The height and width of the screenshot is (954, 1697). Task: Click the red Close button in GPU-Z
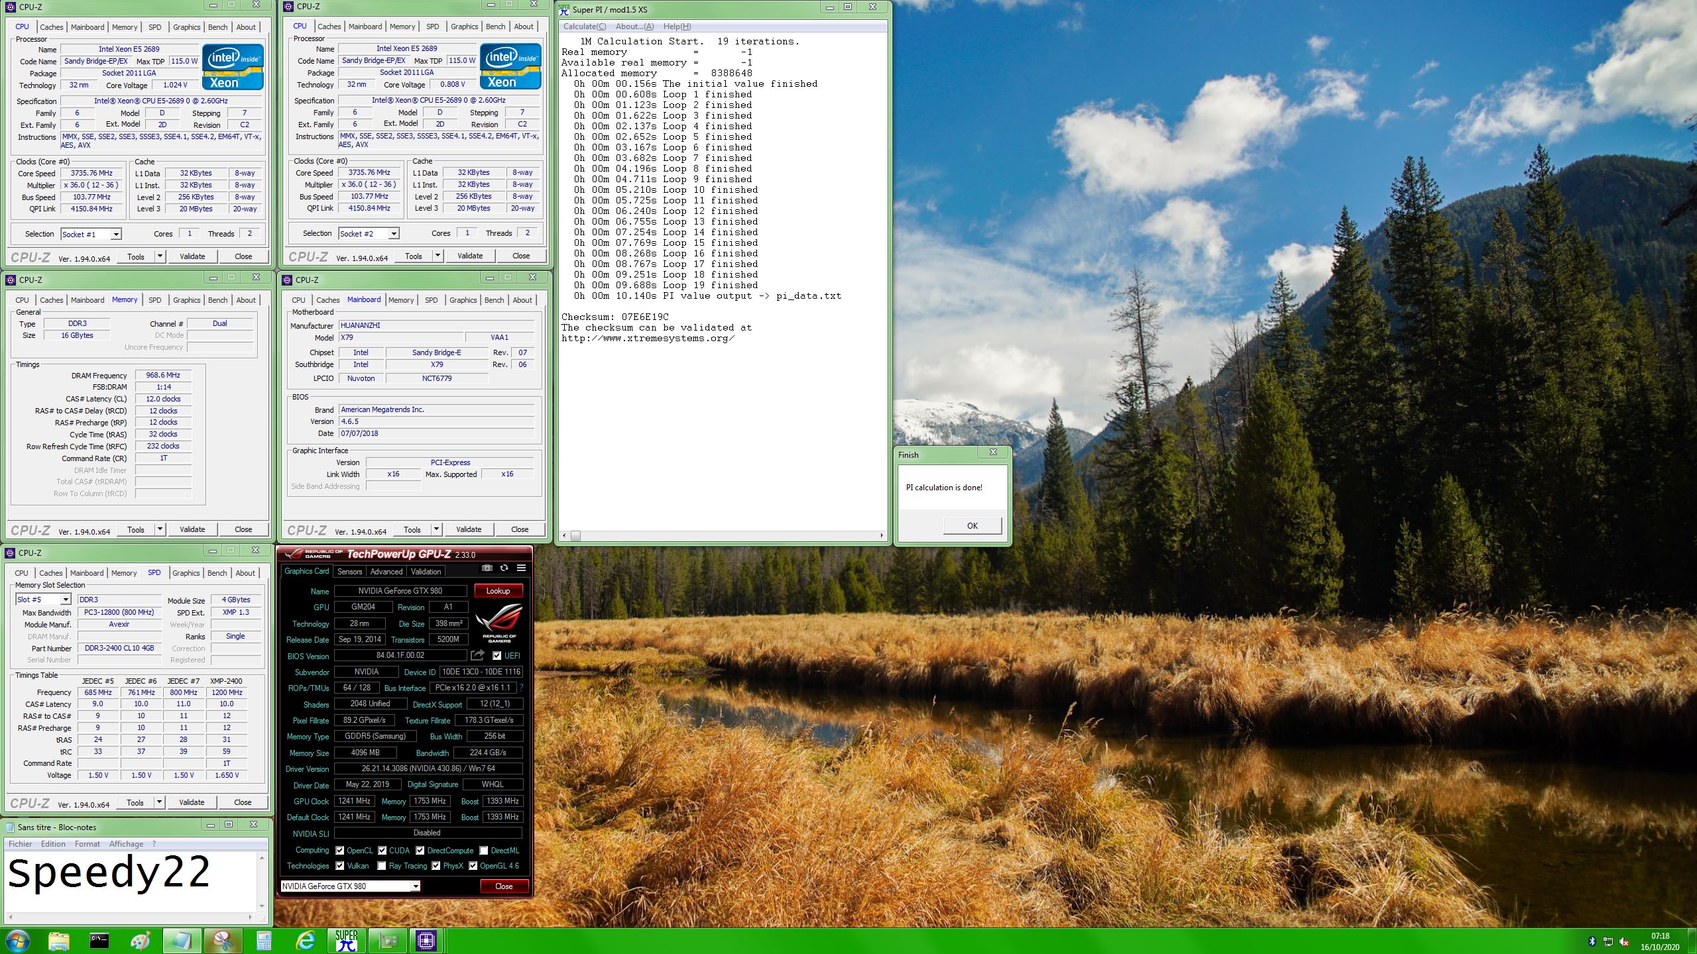[x=504, y=886]
